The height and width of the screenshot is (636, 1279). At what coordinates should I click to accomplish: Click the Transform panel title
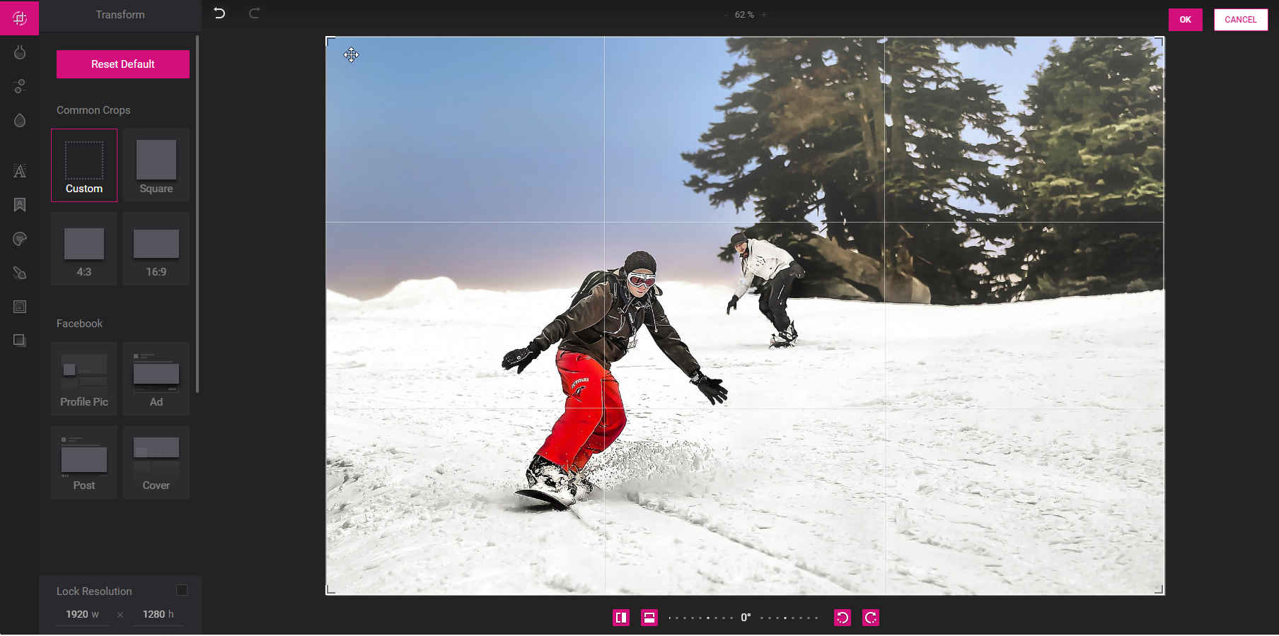pyautogui.click(x=120, y=15)
